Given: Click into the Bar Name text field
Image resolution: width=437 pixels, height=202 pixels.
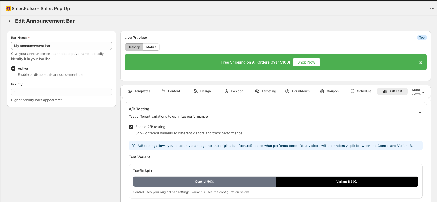Looking at the screenshot, I should click(x=61, y=46).
